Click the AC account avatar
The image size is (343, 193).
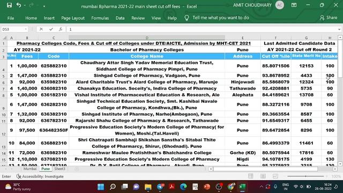point(280,5)
